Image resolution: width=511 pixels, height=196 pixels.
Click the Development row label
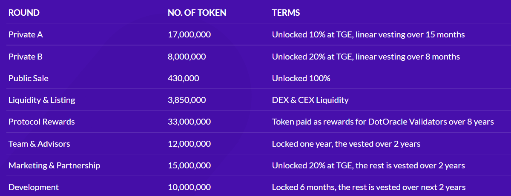(34, 187)
